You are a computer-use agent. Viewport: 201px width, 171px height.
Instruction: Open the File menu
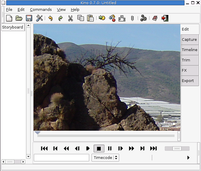tap(9, 10)
